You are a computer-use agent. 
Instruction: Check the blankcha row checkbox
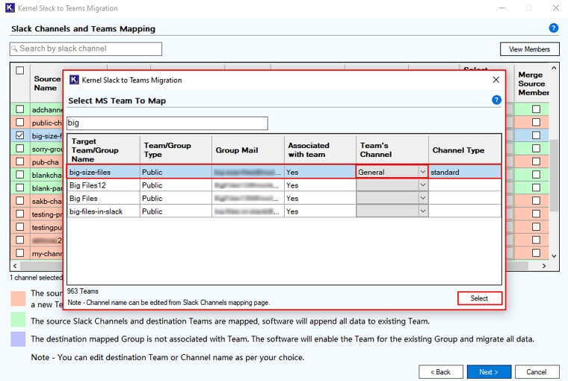(x=20, y=174)
